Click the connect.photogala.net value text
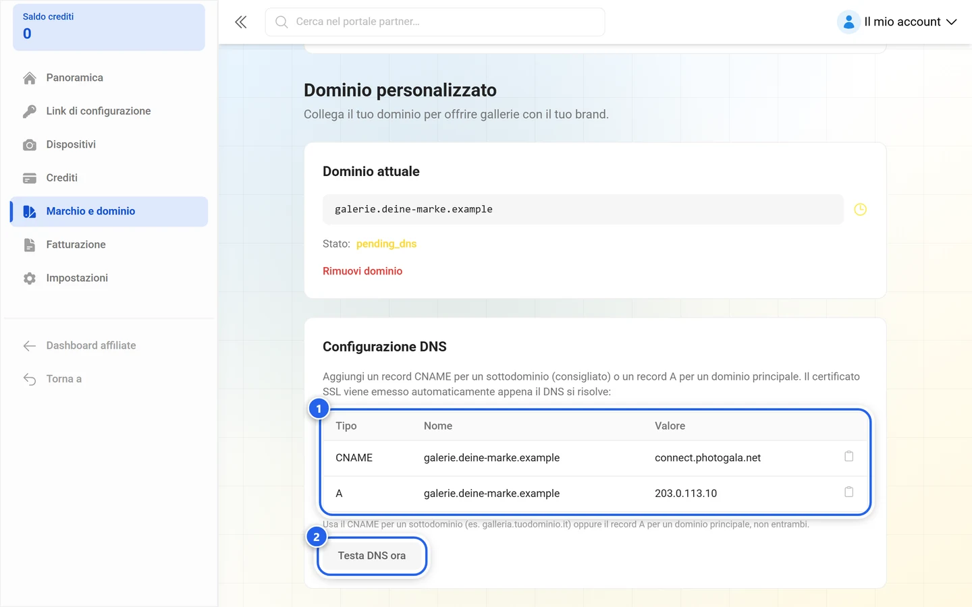This screenshot has width=972, height=607. [x=707, y=458]
